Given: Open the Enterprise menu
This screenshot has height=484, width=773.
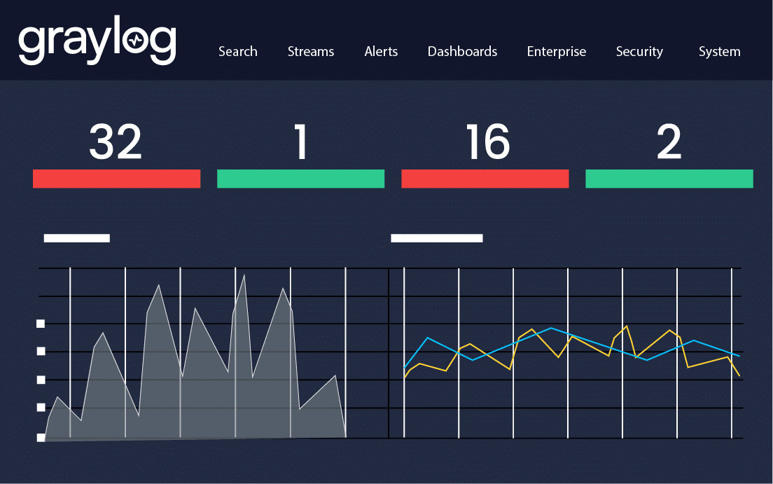Looking at the screenshot, I should (x=556, y=52).
